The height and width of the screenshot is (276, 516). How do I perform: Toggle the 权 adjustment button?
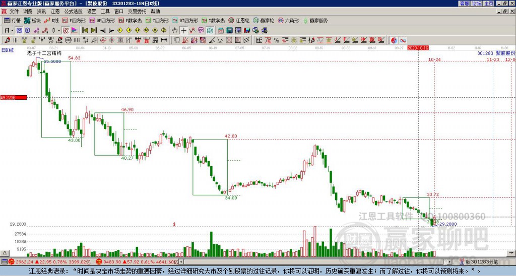66,31
